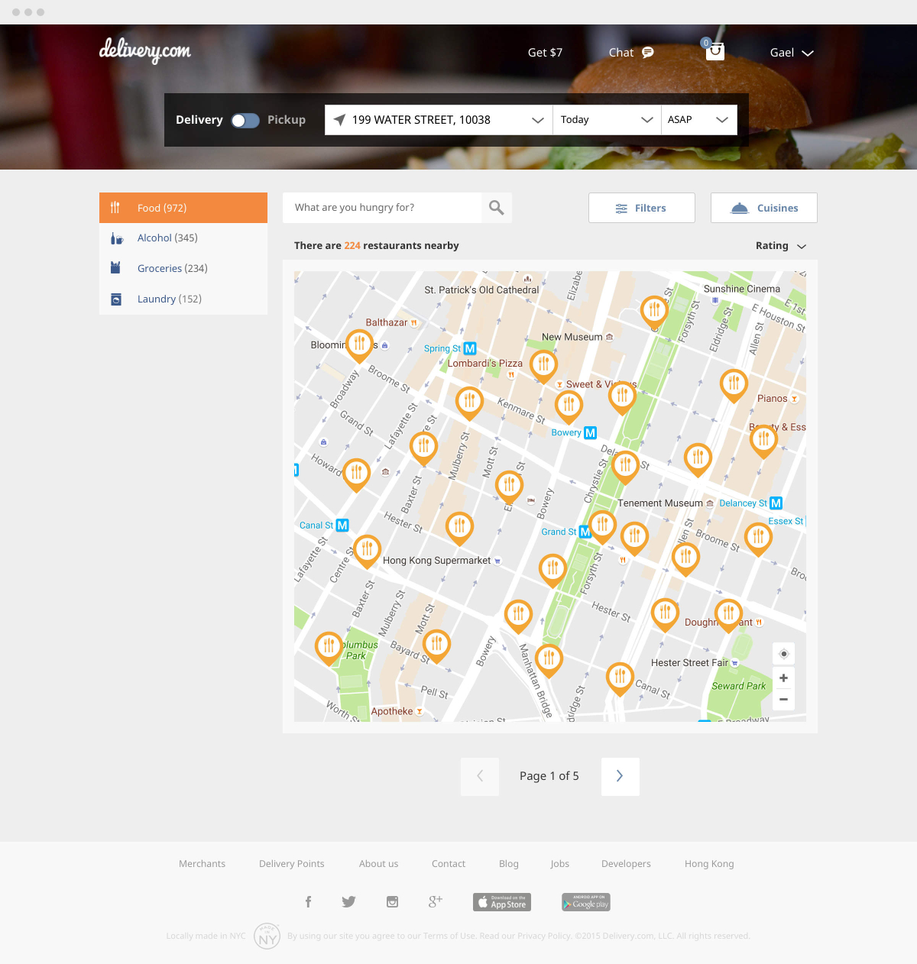Go to next results page arrow
The image size is (917, 964).
(620, 776)
